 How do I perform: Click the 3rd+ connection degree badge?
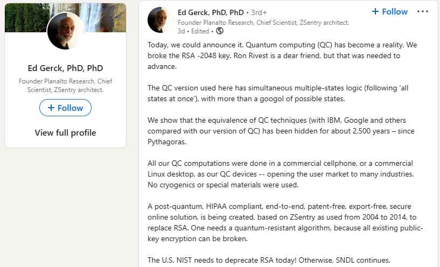click(259, 12)
